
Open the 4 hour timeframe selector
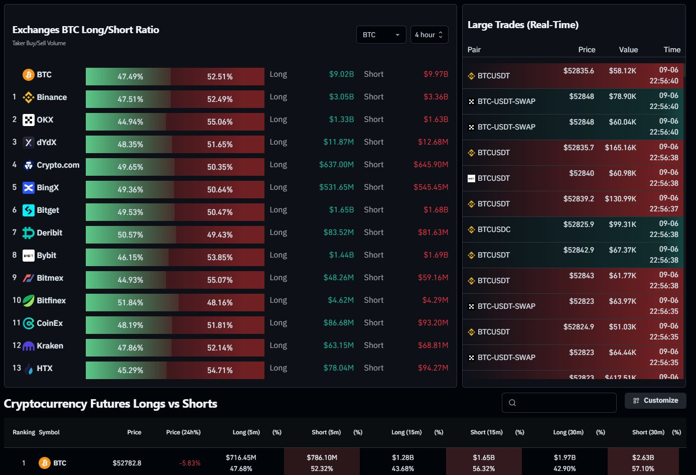coord(429,35)
